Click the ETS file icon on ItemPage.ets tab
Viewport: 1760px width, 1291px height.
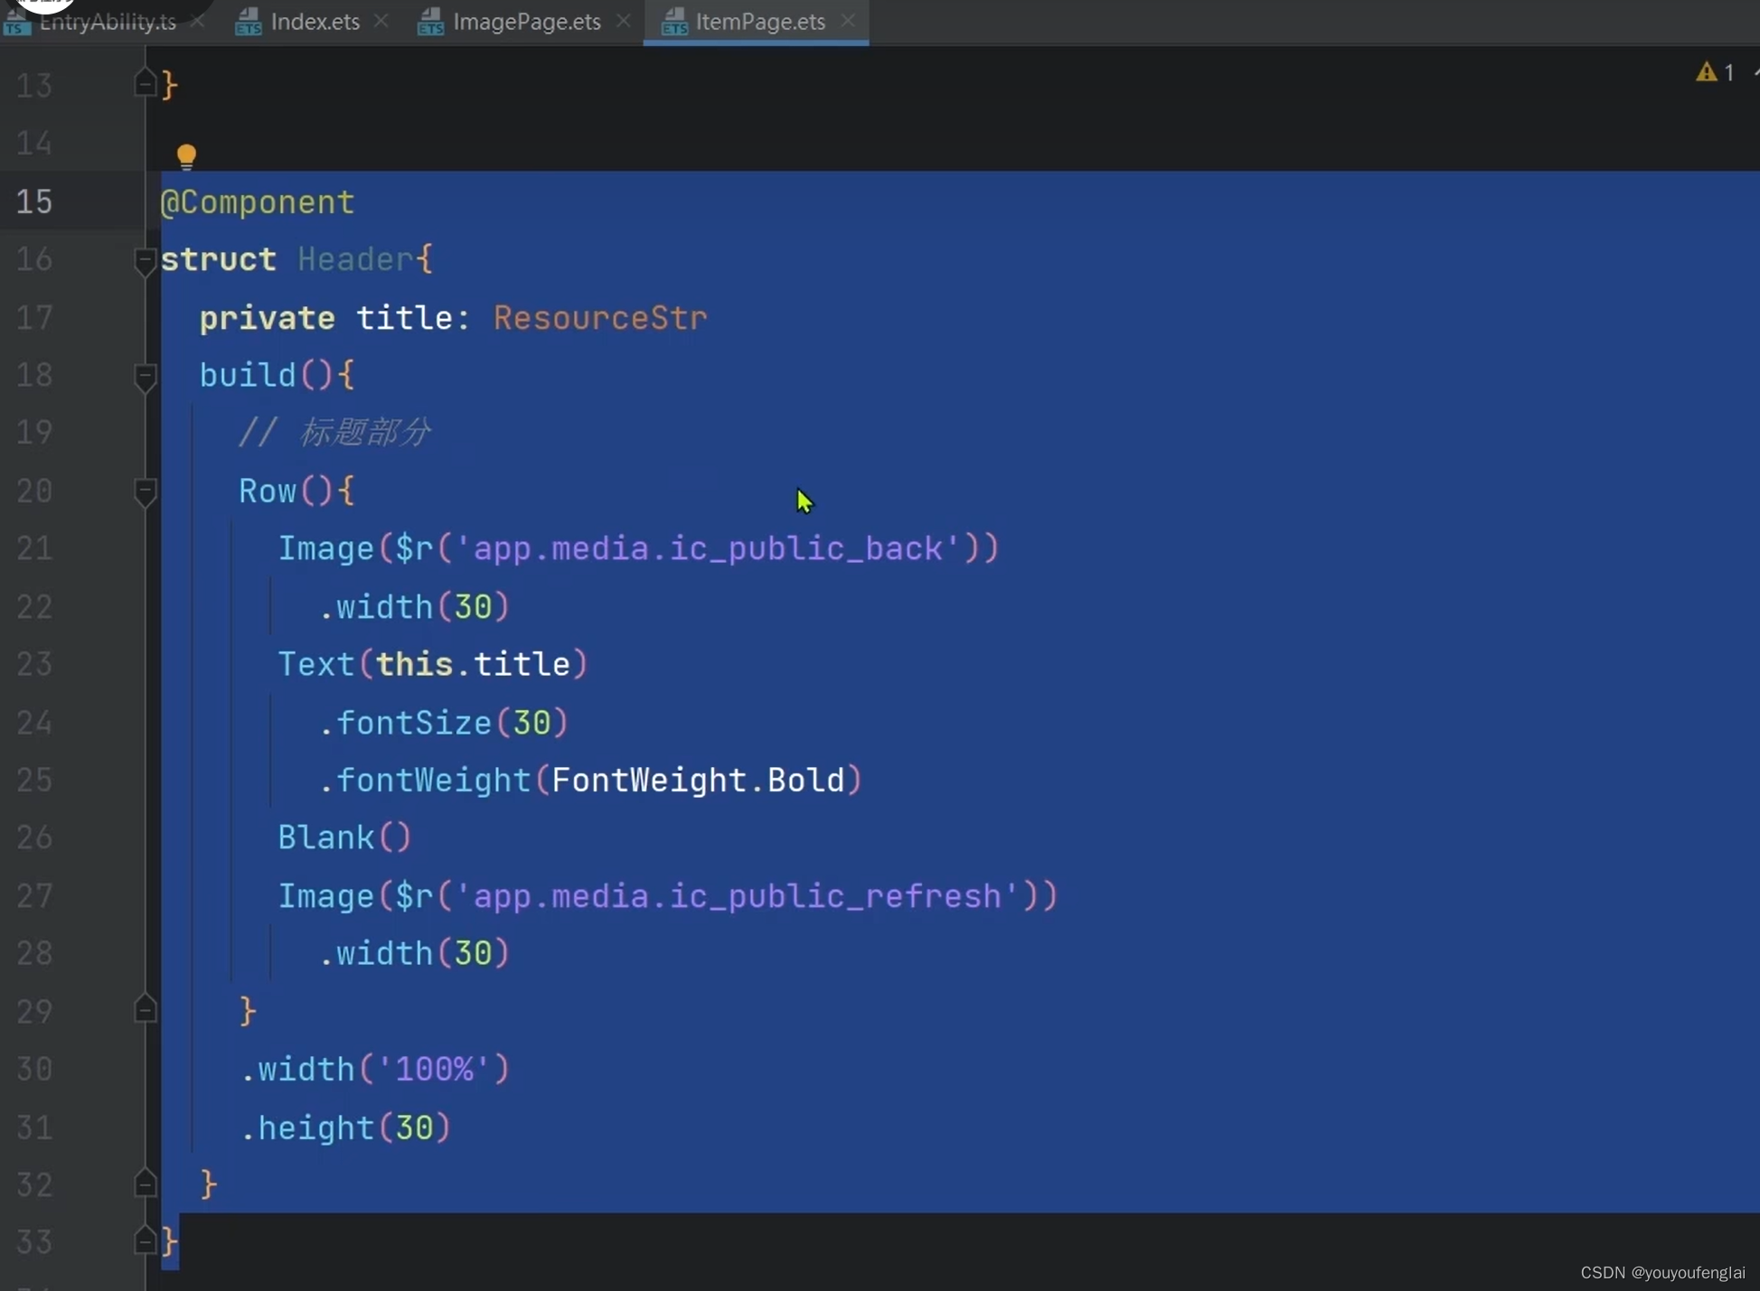(673, 22)
